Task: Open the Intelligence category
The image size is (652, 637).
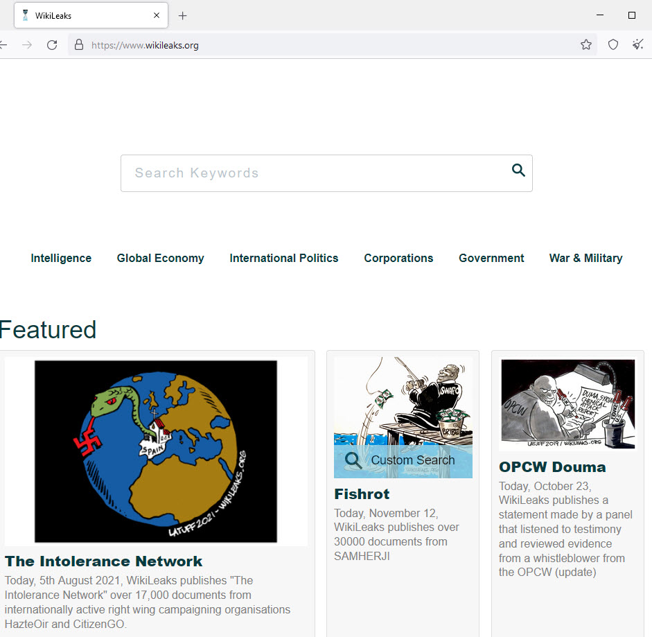Action: [61, 258]
